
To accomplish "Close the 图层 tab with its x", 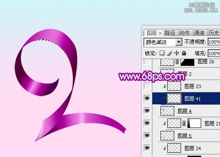I will [160, 33].
